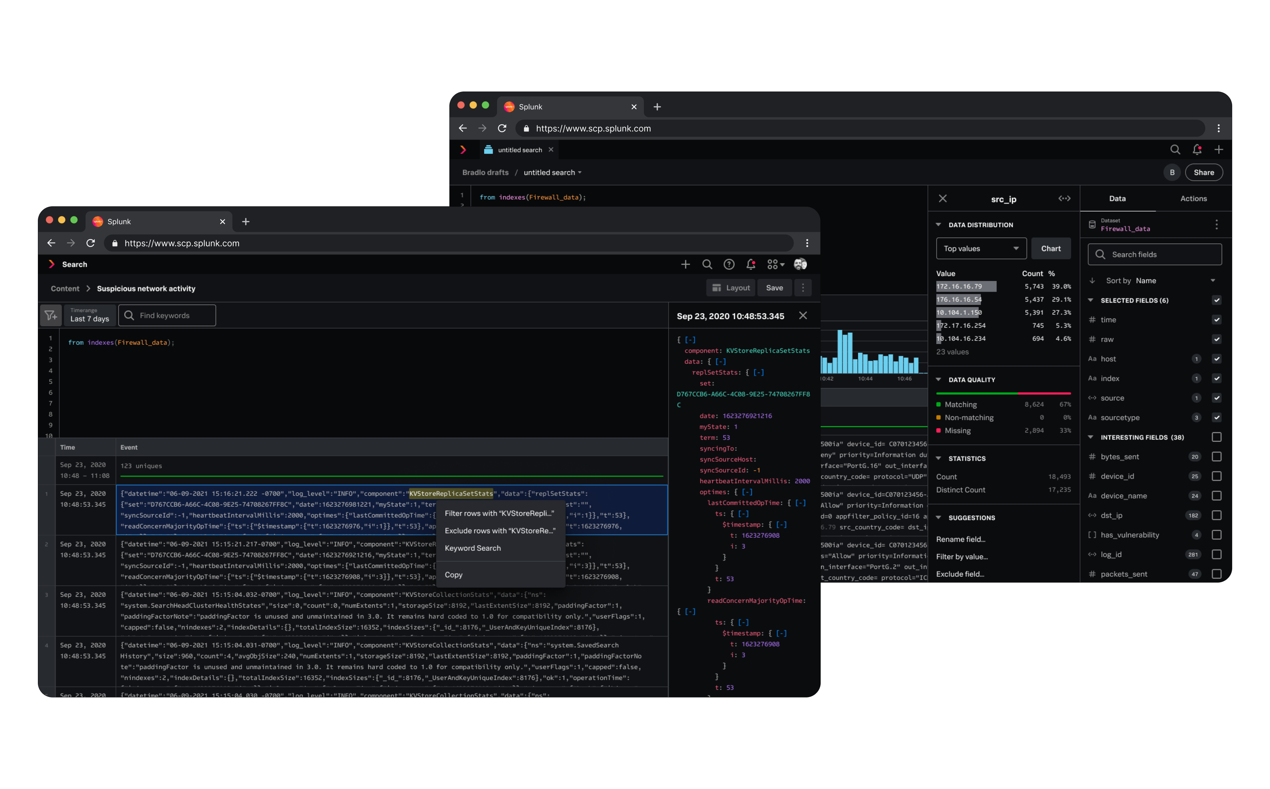Collapse the Suggestions section
The width and height of the screenshot is (1270, 789).
pos(939,518)
